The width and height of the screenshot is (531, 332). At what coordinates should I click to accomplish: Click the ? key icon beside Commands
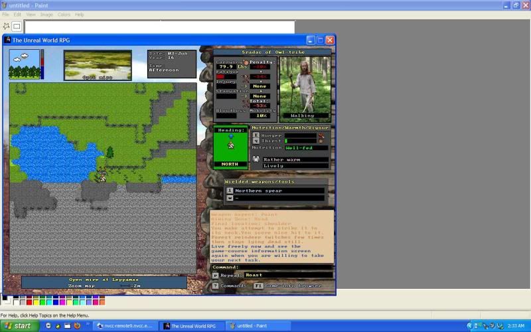pos(215,286)
